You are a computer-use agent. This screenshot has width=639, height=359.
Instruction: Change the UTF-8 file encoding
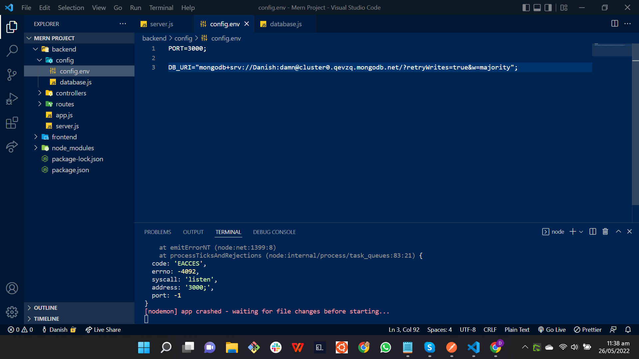tap(468, 330)
